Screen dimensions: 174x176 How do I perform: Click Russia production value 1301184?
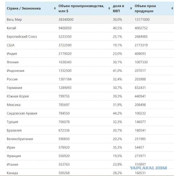point(65,79)
